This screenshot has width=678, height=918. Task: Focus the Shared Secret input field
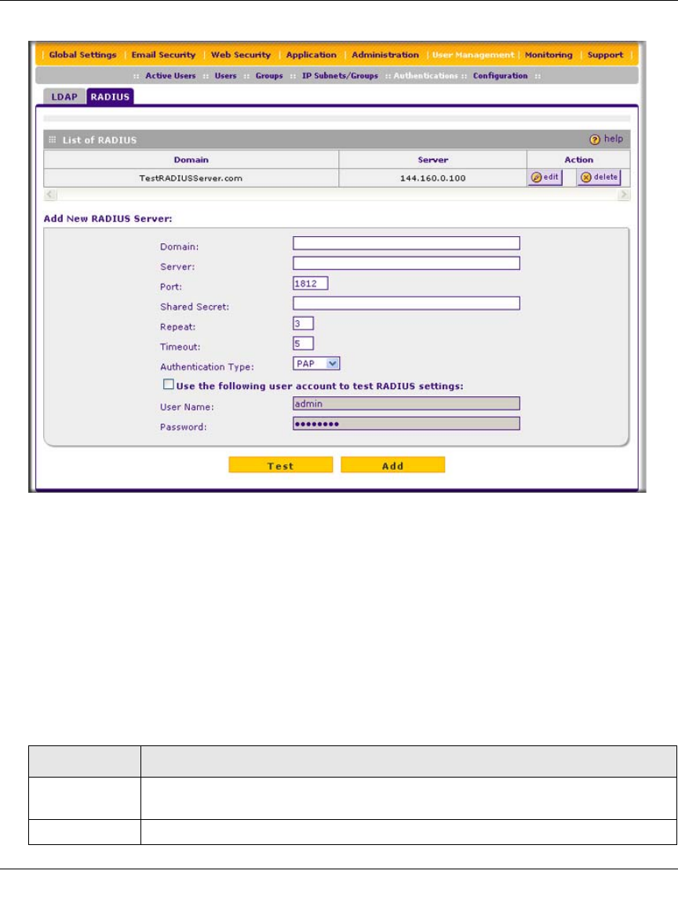click(406, 304)
